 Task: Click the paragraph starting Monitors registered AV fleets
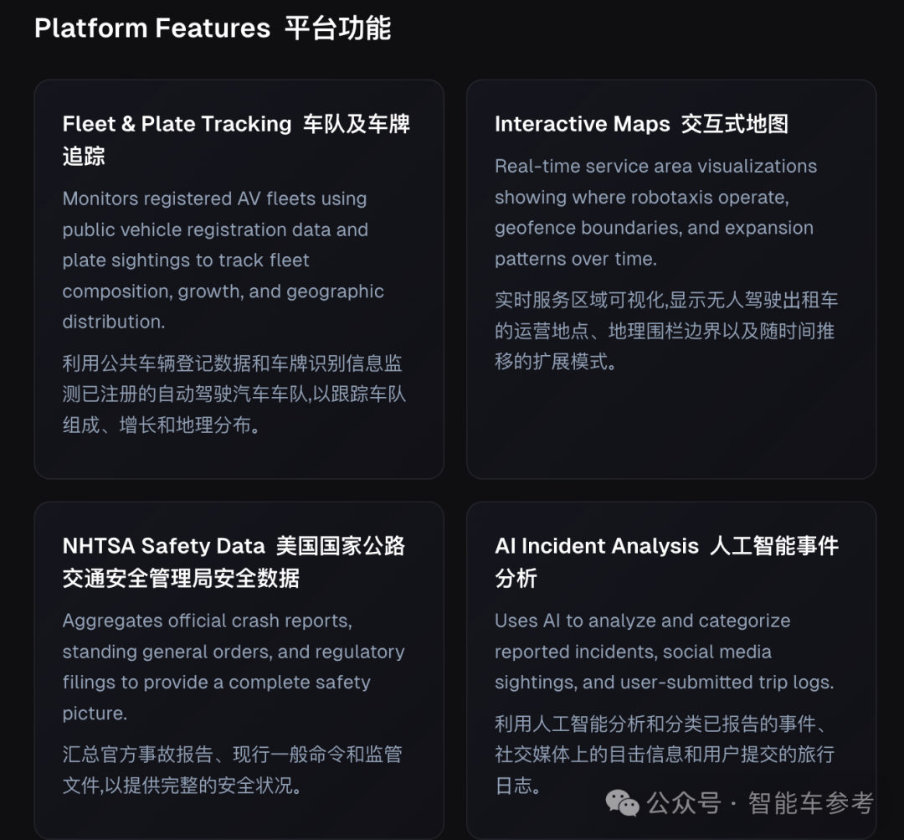pyautogui.click(x=223, y=260)
